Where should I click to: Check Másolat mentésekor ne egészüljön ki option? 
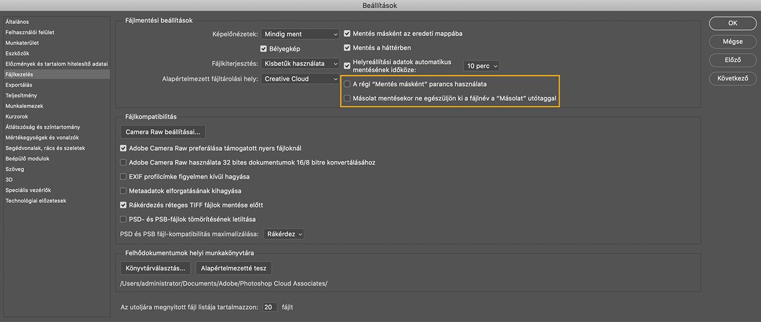pyautogui.click(x=347, y=99)
